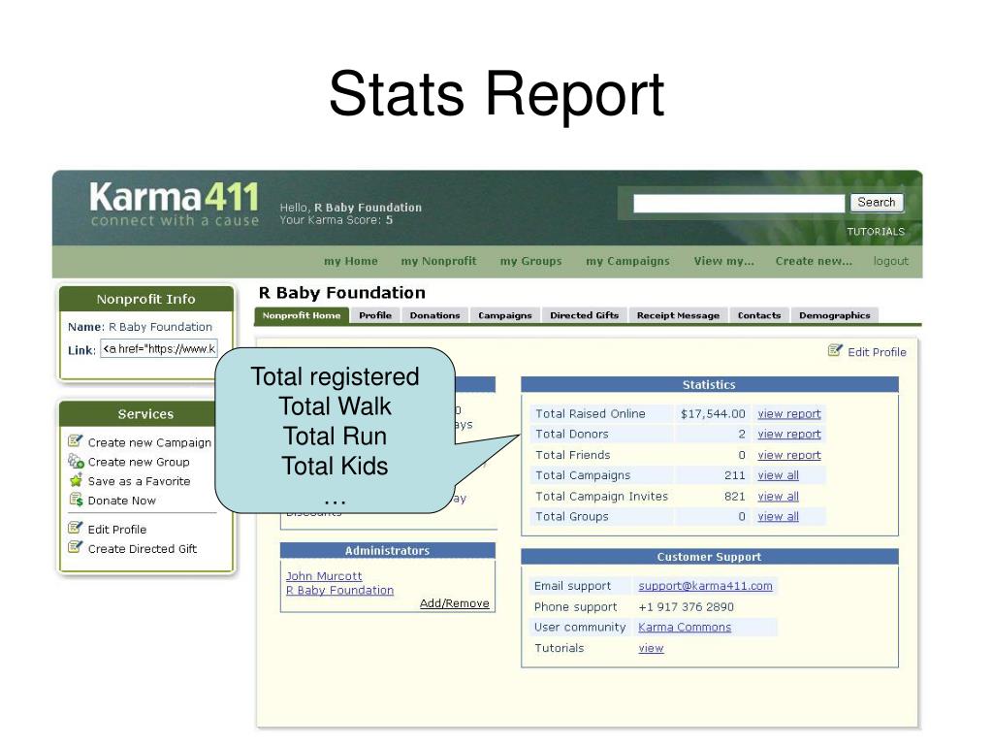Open the Directed Gifts tab
The height and width of the screenshot is (745, 993).
pyautogui.click(x=585, y=315)
